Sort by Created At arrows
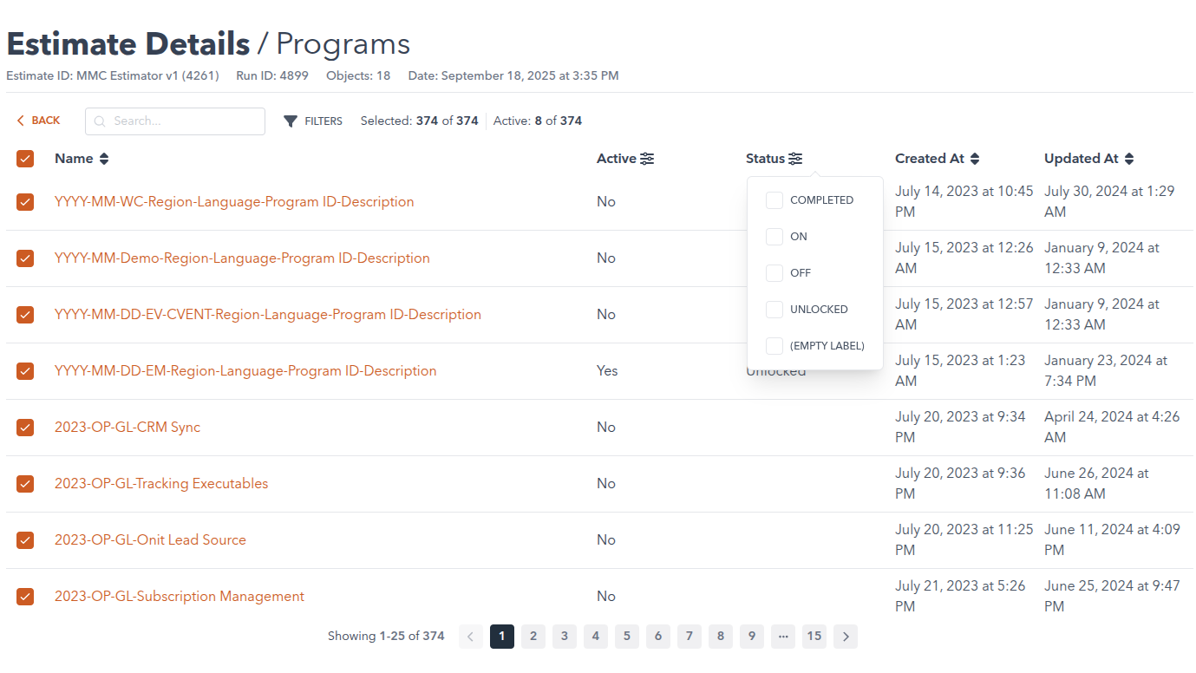The image size is (1196, 673). (x=975, y=159)
